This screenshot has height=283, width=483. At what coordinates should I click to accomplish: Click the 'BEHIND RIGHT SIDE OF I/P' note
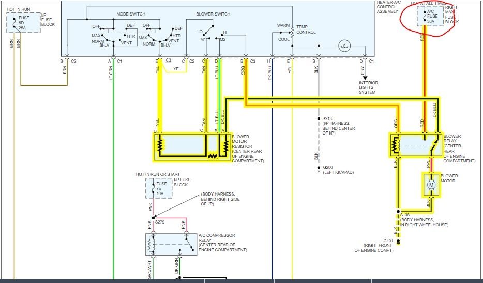220,202
